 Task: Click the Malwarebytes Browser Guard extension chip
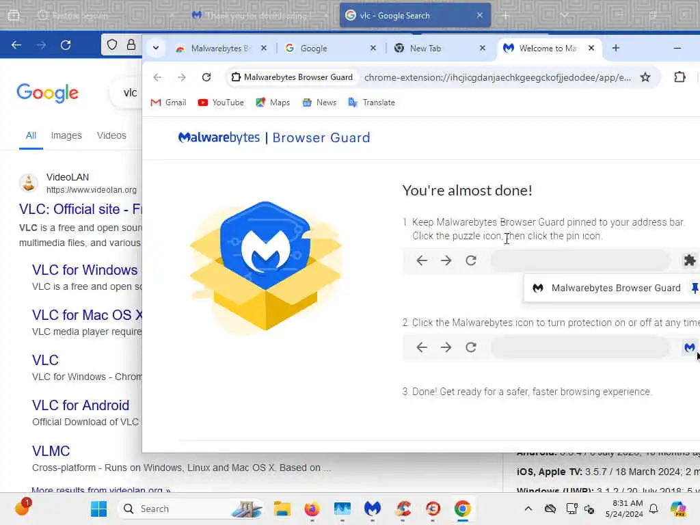coord(291,77)
